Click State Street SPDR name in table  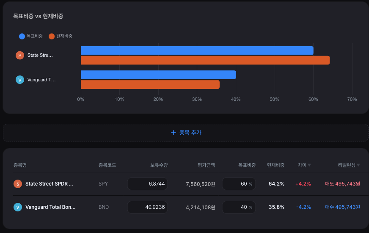[49, 184]
